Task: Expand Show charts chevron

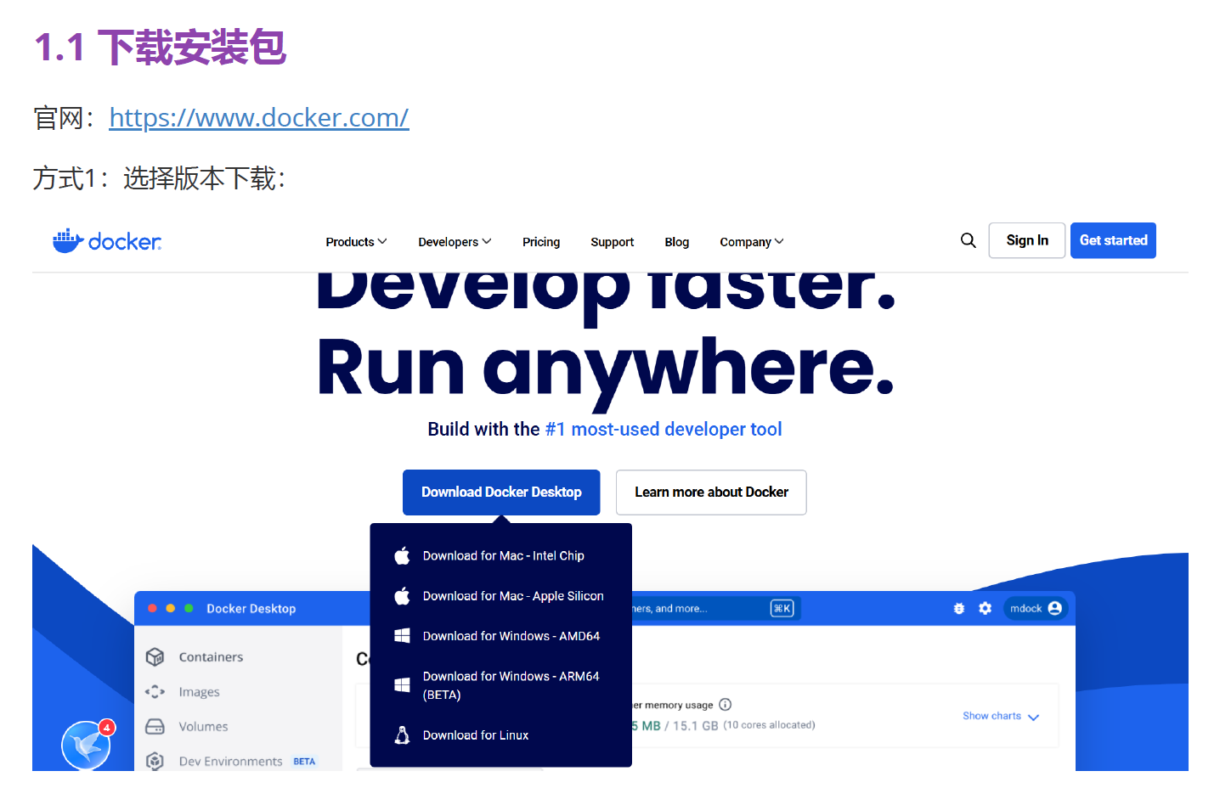Action: coord(1034,717)
